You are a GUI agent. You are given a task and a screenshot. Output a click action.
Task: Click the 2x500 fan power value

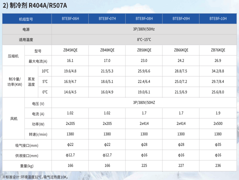click(218, 124)
